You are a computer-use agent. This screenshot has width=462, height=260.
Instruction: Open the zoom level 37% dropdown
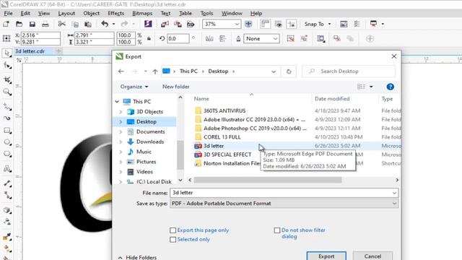(x=237, y=24)
